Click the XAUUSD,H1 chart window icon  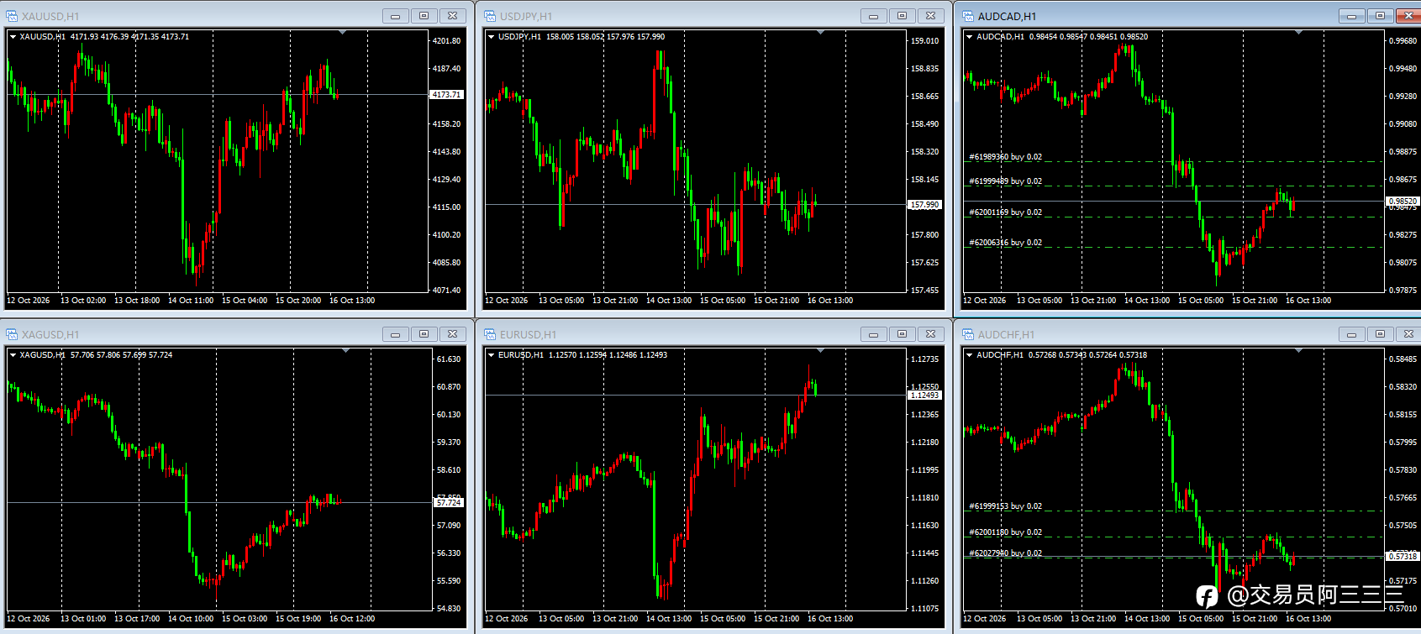12,16
